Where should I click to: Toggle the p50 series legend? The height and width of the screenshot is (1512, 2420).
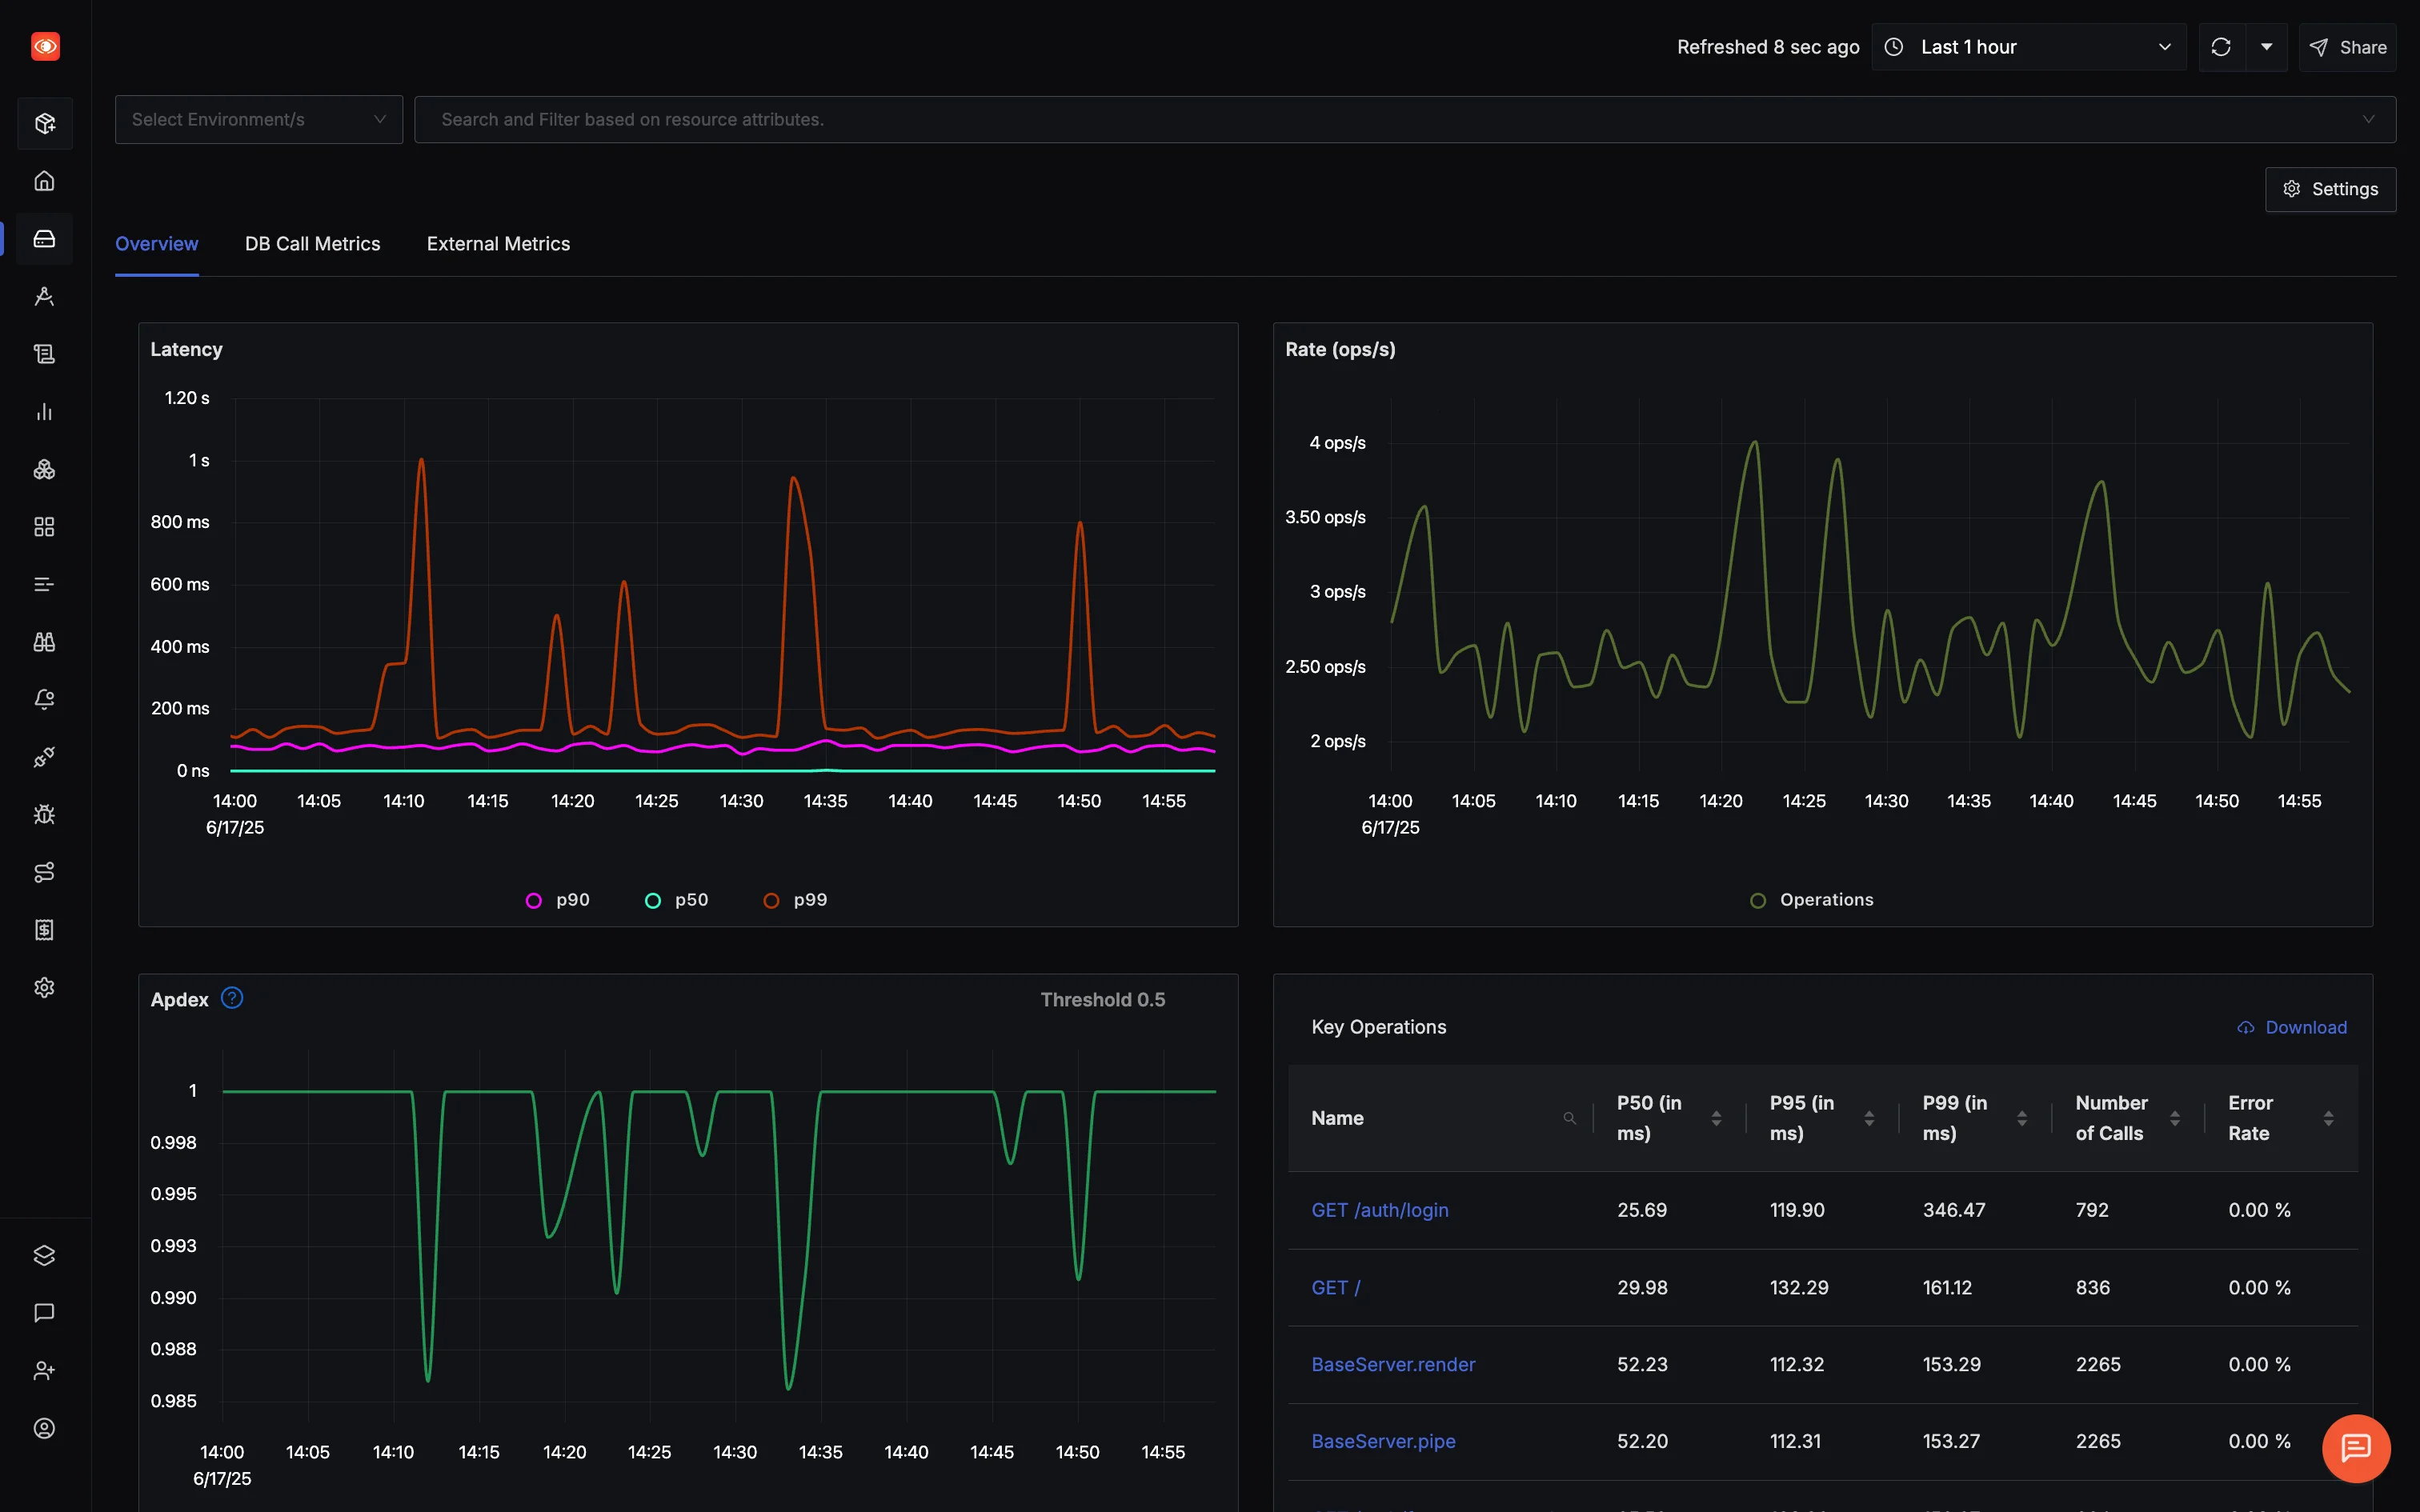coord(676,899)
